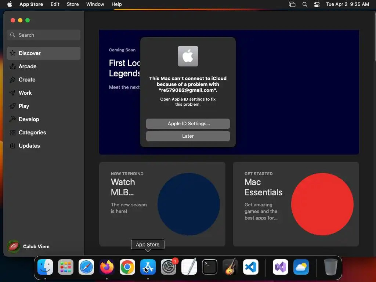376x282 pixels.
Task: Click the App Store icon in the Dock
Action: click(x=148, y=267)
